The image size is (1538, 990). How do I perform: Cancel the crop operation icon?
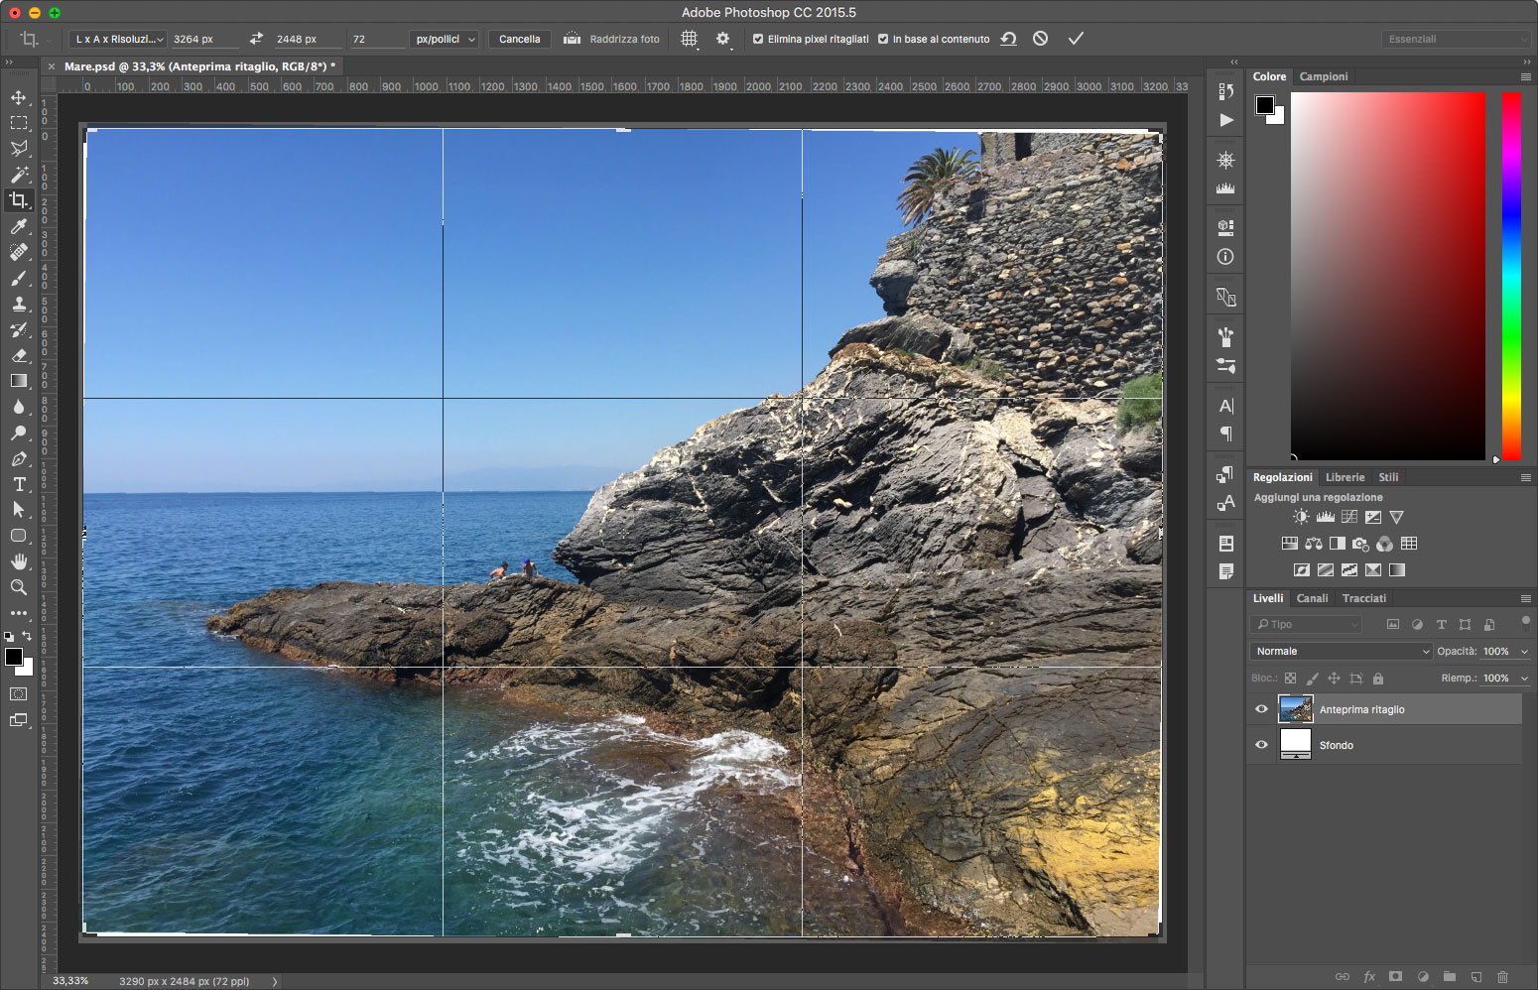pos(1040,39)
